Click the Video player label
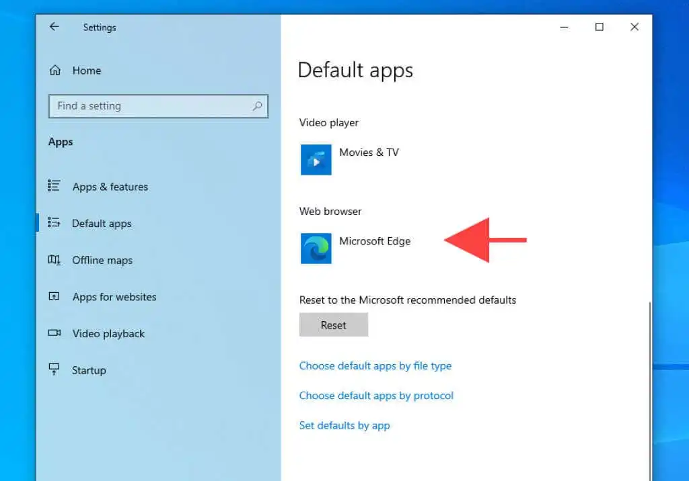 [328, 123]
